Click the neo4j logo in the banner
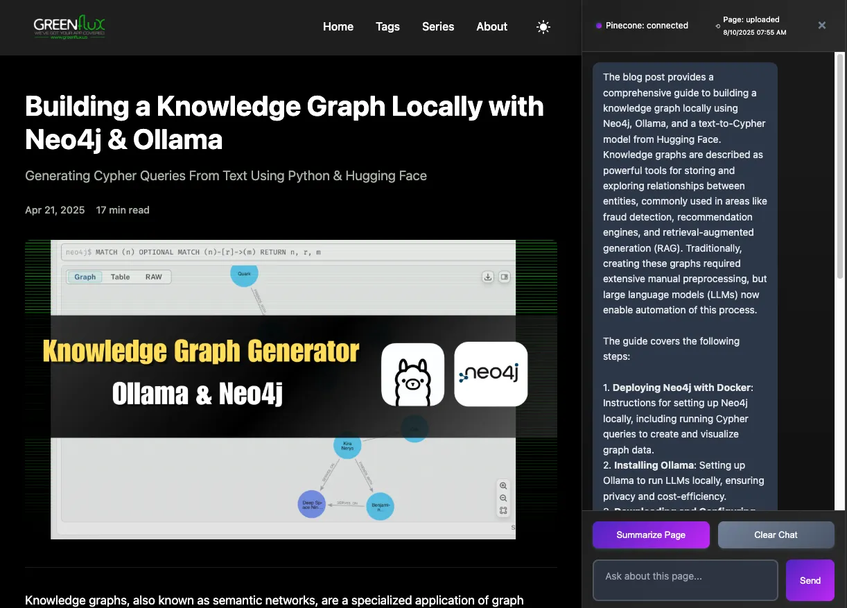The width and height of the screenshot is (847, 608). 491,374
